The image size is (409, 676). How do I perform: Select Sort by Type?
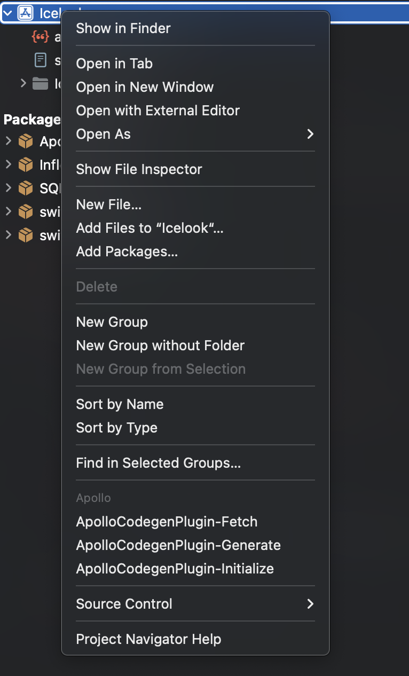pos(195,428)
